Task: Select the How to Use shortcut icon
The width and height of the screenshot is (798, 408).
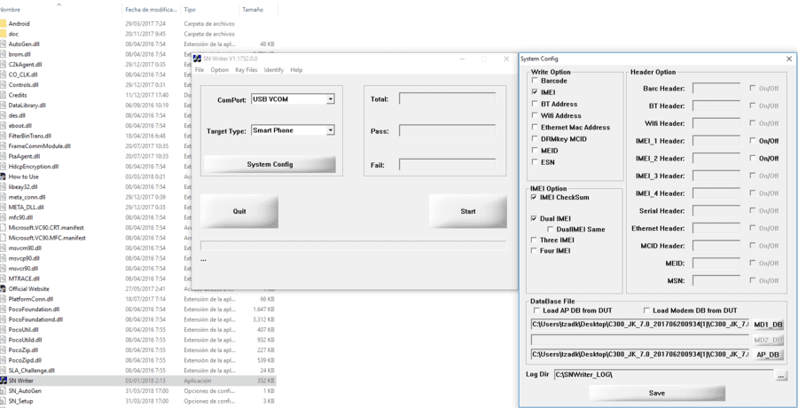Action: coord(3,177)
